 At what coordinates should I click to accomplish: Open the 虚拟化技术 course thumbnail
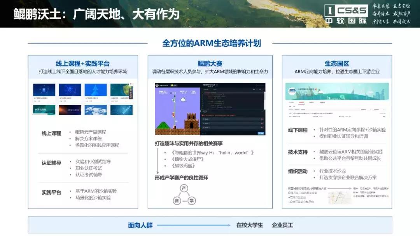[x=70, y=110]
